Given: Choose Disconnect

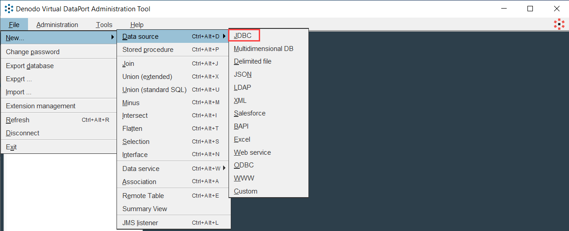Looking at the screenshot, I should click(59, 133).
